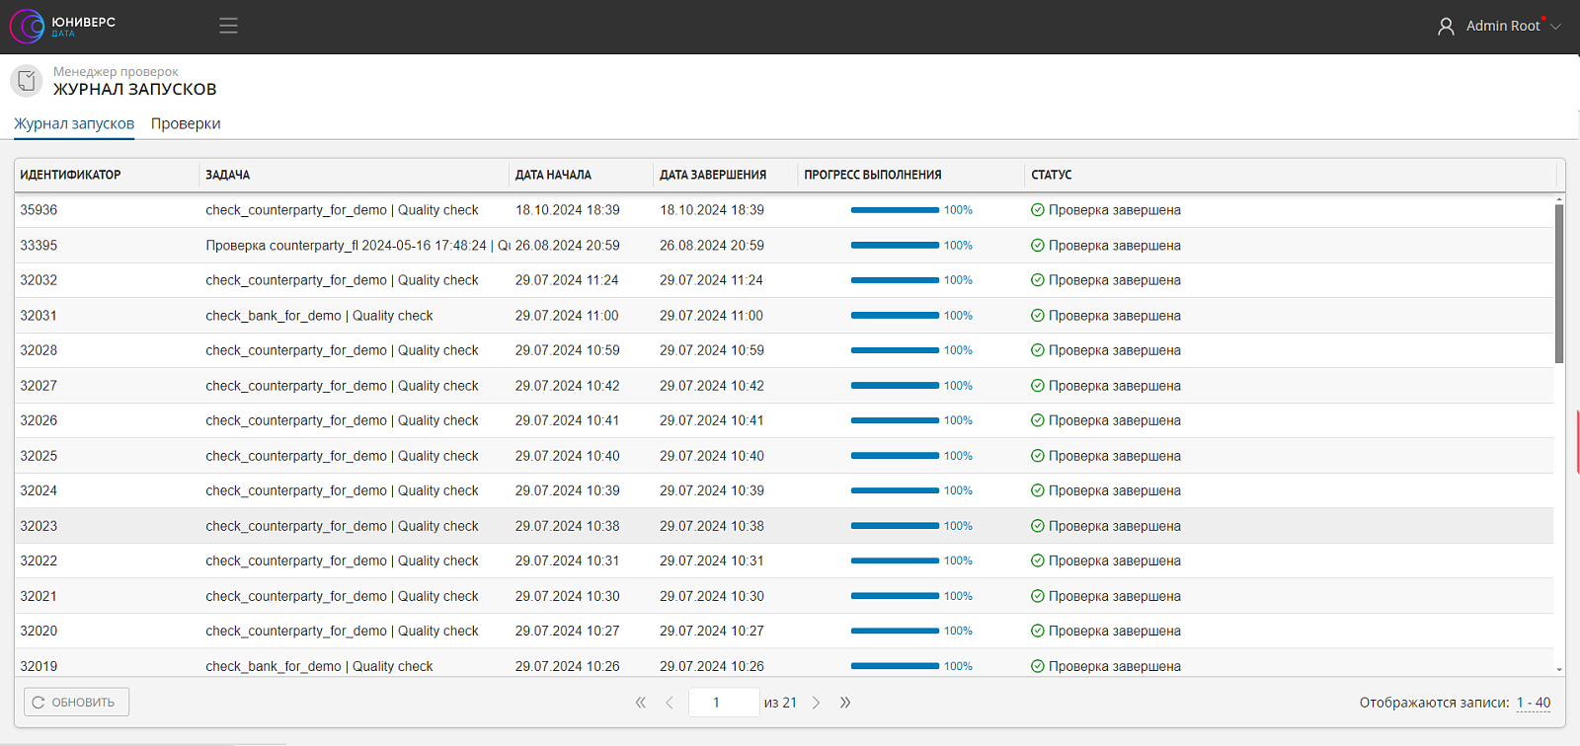Click the Admin Root user avatar icon

coord(1446,27)
